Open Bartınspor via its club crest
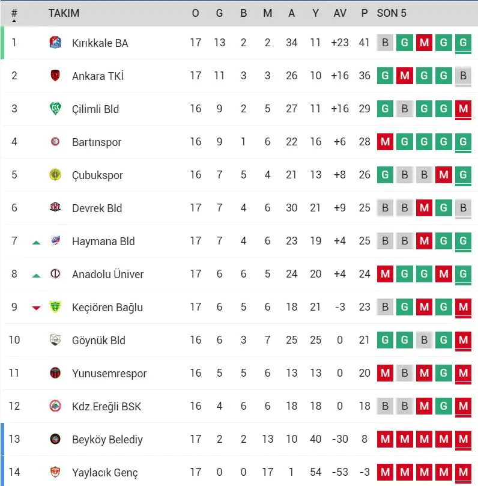Viewport: 478px width, 486px height. (x=55, y=142)
